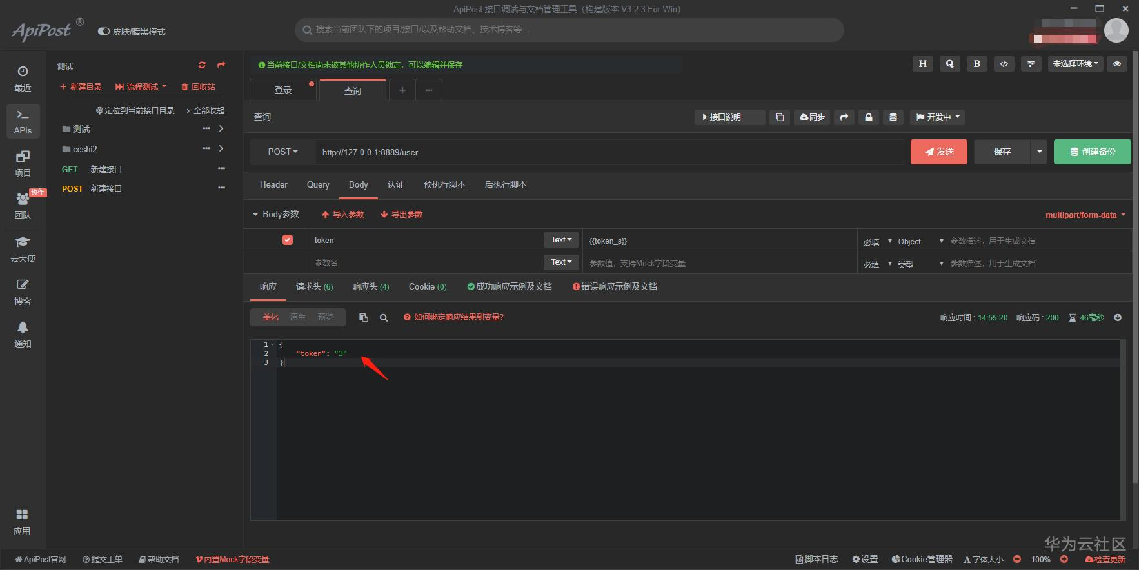The image size is (1139, 570).
Task: Switch response view to 美化
Action: (270, 317)
